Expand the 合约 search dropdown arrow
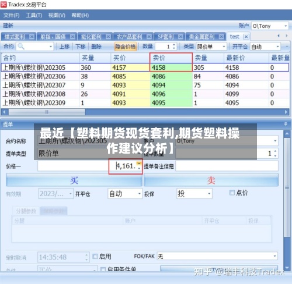The width and height of the screenshot is (292, 284). 51,47
